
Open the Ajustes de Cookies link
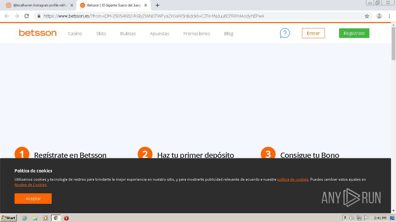(30, 185)
